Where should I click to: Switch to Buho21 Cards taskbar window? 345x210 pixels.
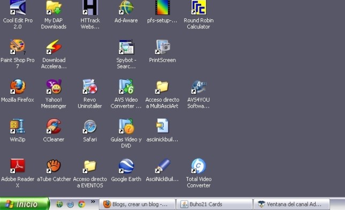coord(214,204)
